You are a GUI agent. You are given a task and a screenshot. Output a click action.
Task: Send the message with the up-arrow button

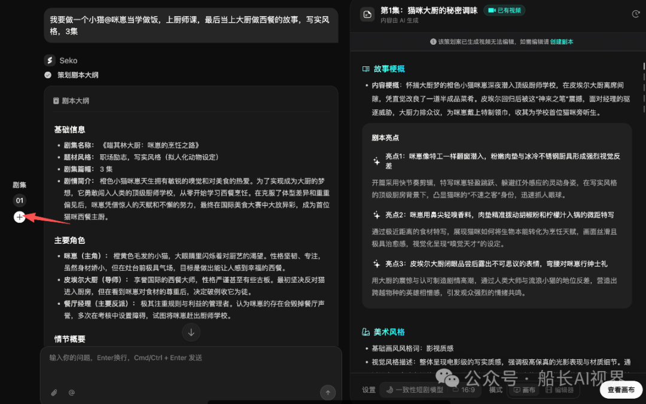coord(328,393)
